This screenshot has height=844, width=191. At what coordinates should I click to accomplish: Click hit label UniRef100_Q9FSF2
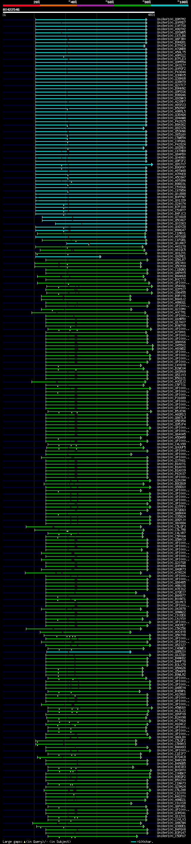(171, 161)
